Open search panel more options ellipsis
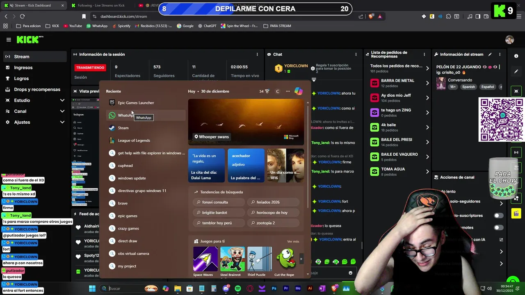This screenshot has height=295, width=525. (x=288, y=91)
